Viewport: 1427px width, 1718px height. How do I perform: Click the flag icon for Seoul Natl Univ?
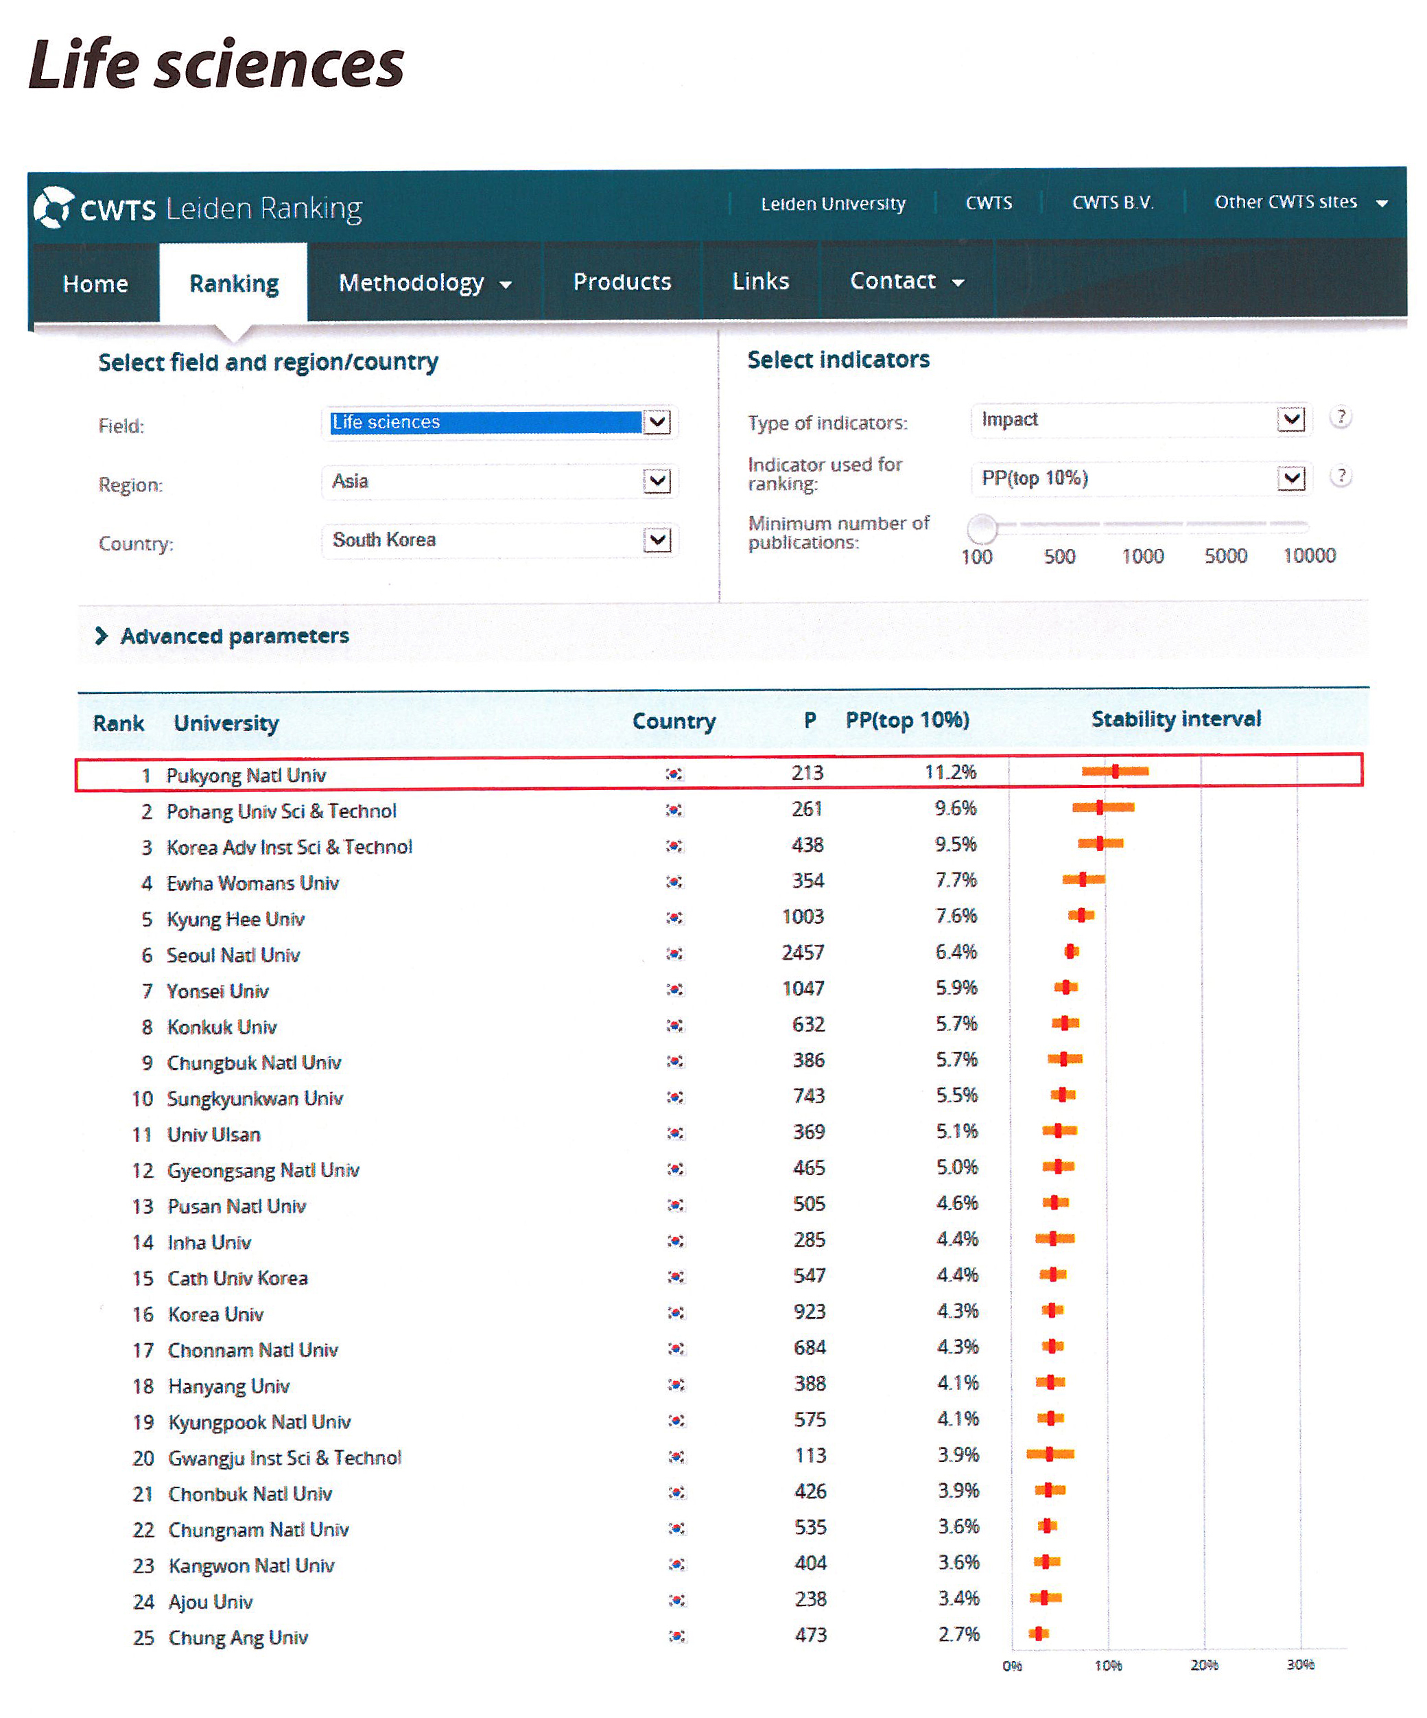pyautogui.click(x=674, y=954)
